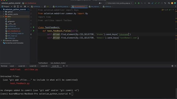Hide the Project tool window
The image size is (177, 99).
click(28, 7)
